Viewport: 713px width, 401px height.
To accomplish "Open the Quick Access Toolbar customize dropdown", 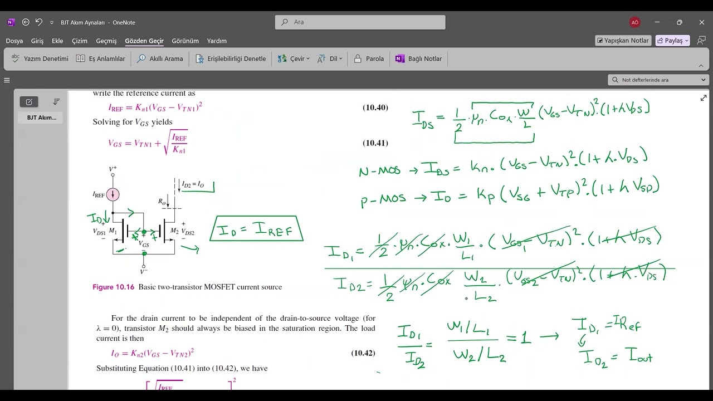I will [x=52, y=23].
